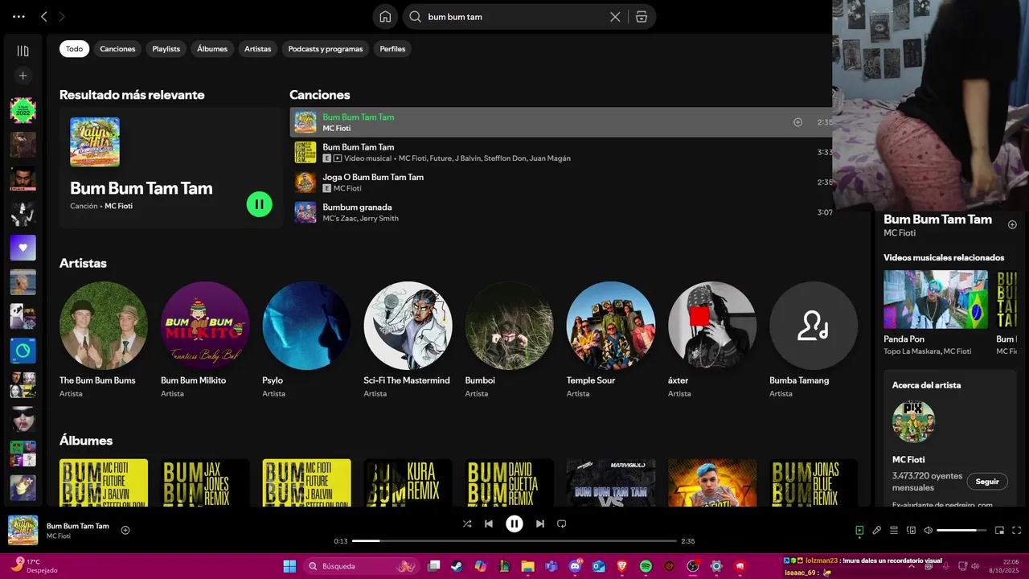Mute with the volume speaker icon

[929, 531]
